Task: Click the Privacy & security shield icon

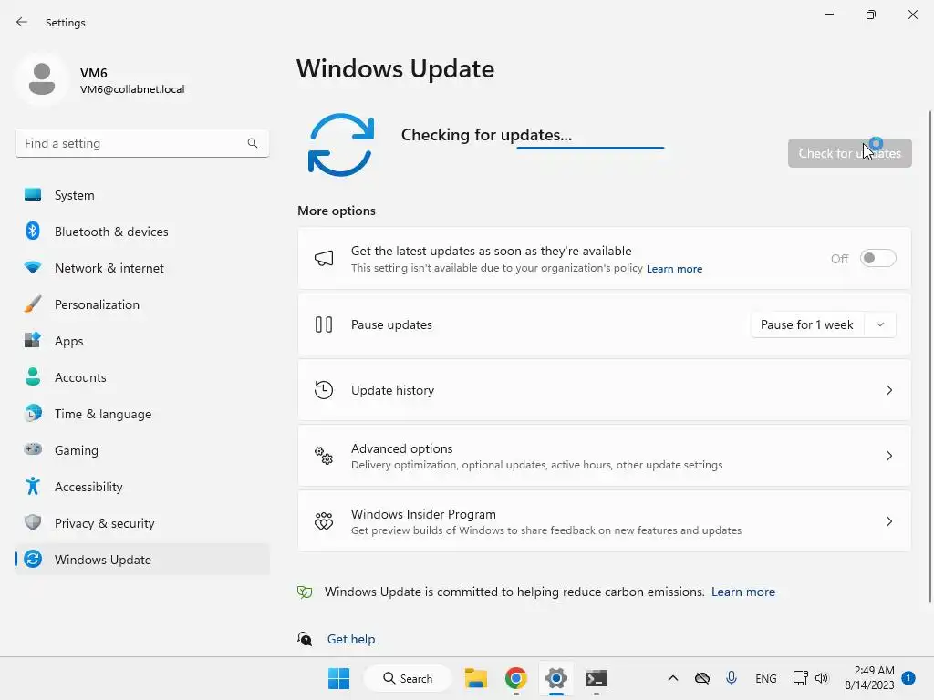Action: point(33,522)
